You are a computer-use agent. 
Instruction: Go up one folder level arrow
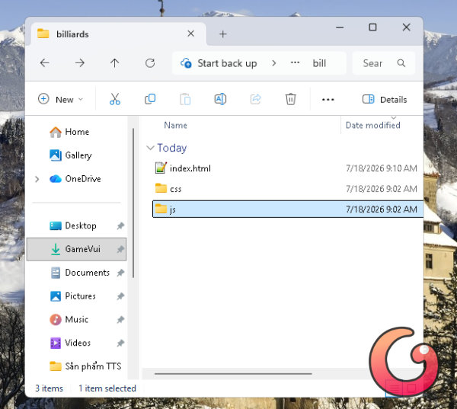tap(114, 63)
